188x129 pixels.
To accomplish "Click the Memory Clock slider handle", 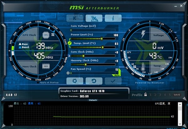I will pos(86,65).
